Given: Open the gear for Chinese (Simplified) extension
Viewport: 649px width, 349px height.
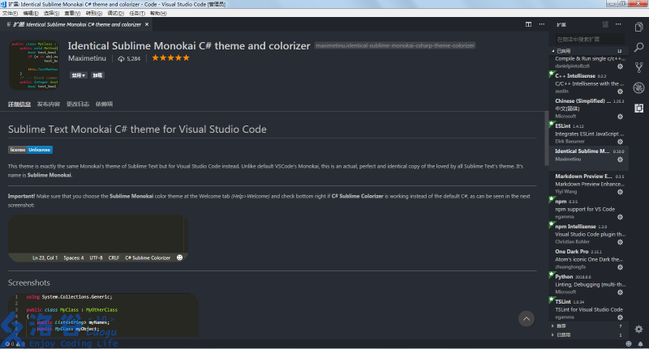Looking at the screenshot, I should (x=620, y=117).
